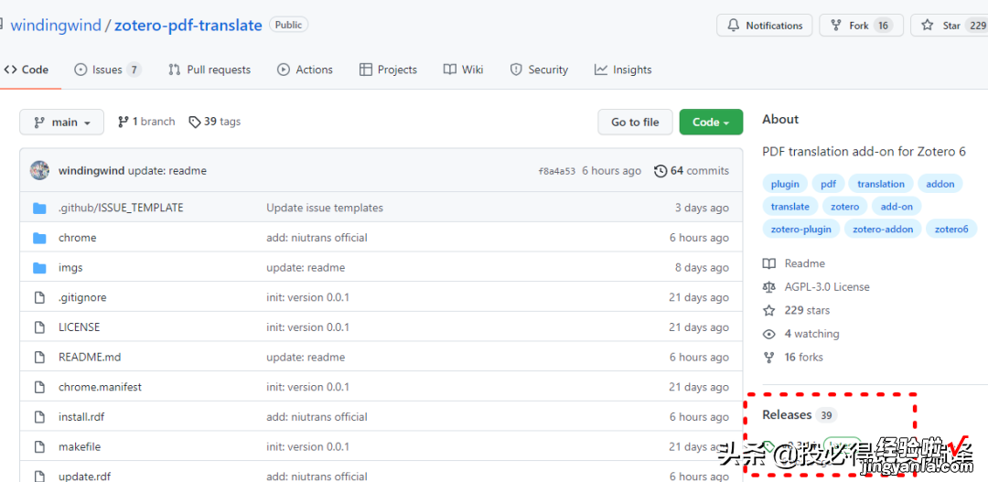
Task: Open the update.rdf file
Action: click(82, 477)
